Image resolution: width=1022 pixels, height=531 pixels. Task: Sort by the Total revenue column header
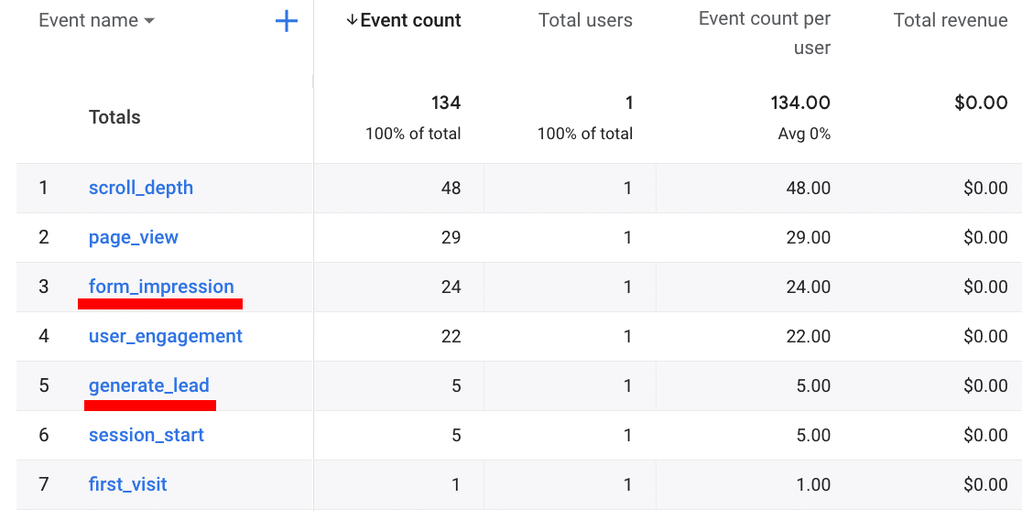tap(950, 20)
